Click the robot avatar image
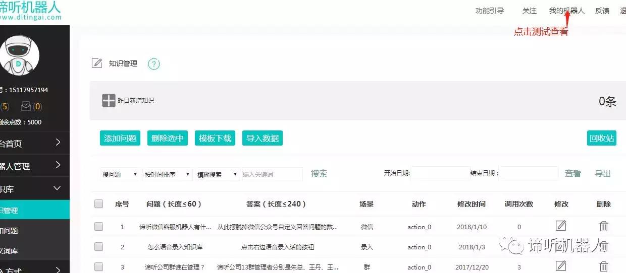Screen dimensions: 626x273 tap(19, 55)
